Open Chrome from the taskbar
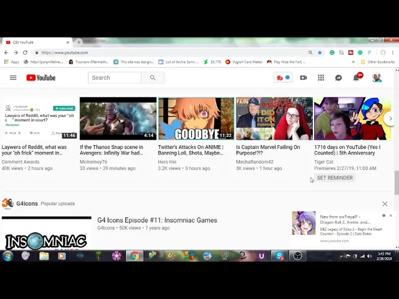Viewport: 399px width, 299px height. pos(135,256)
